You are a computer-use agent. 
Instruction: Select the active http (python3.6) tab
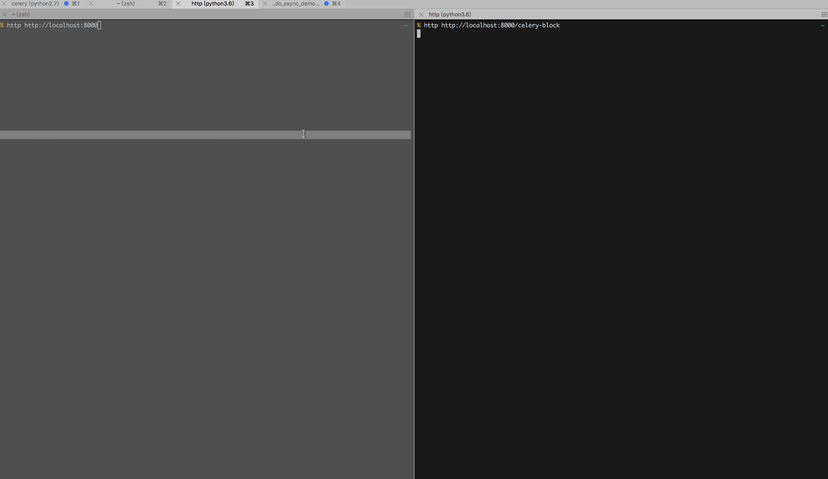point(213,3)
